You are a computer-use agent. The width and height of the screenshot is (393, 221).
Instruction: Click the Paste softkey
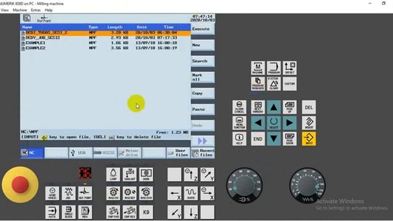pos(203,109)
